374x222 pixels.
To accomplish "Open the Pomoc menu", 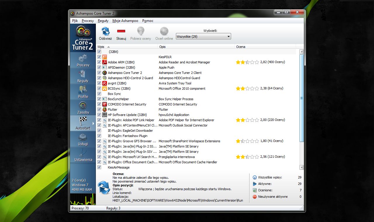I will point(148,21).
